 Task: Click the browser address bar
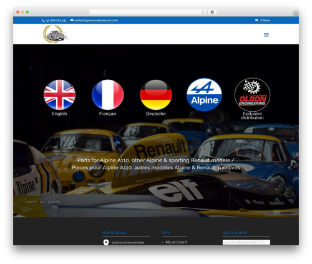[148, 12]
